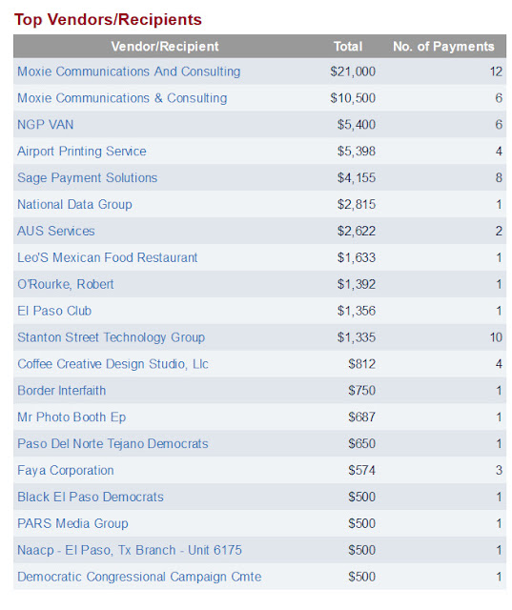Open Moxie Communications And Consulting link
Screen dimensions: 512x610
(129, 72)
